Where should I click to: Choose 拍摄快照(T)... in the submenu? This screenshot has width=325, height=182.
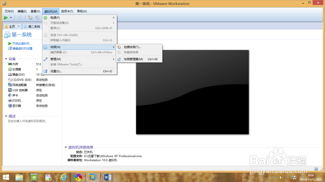pos(139,47)
